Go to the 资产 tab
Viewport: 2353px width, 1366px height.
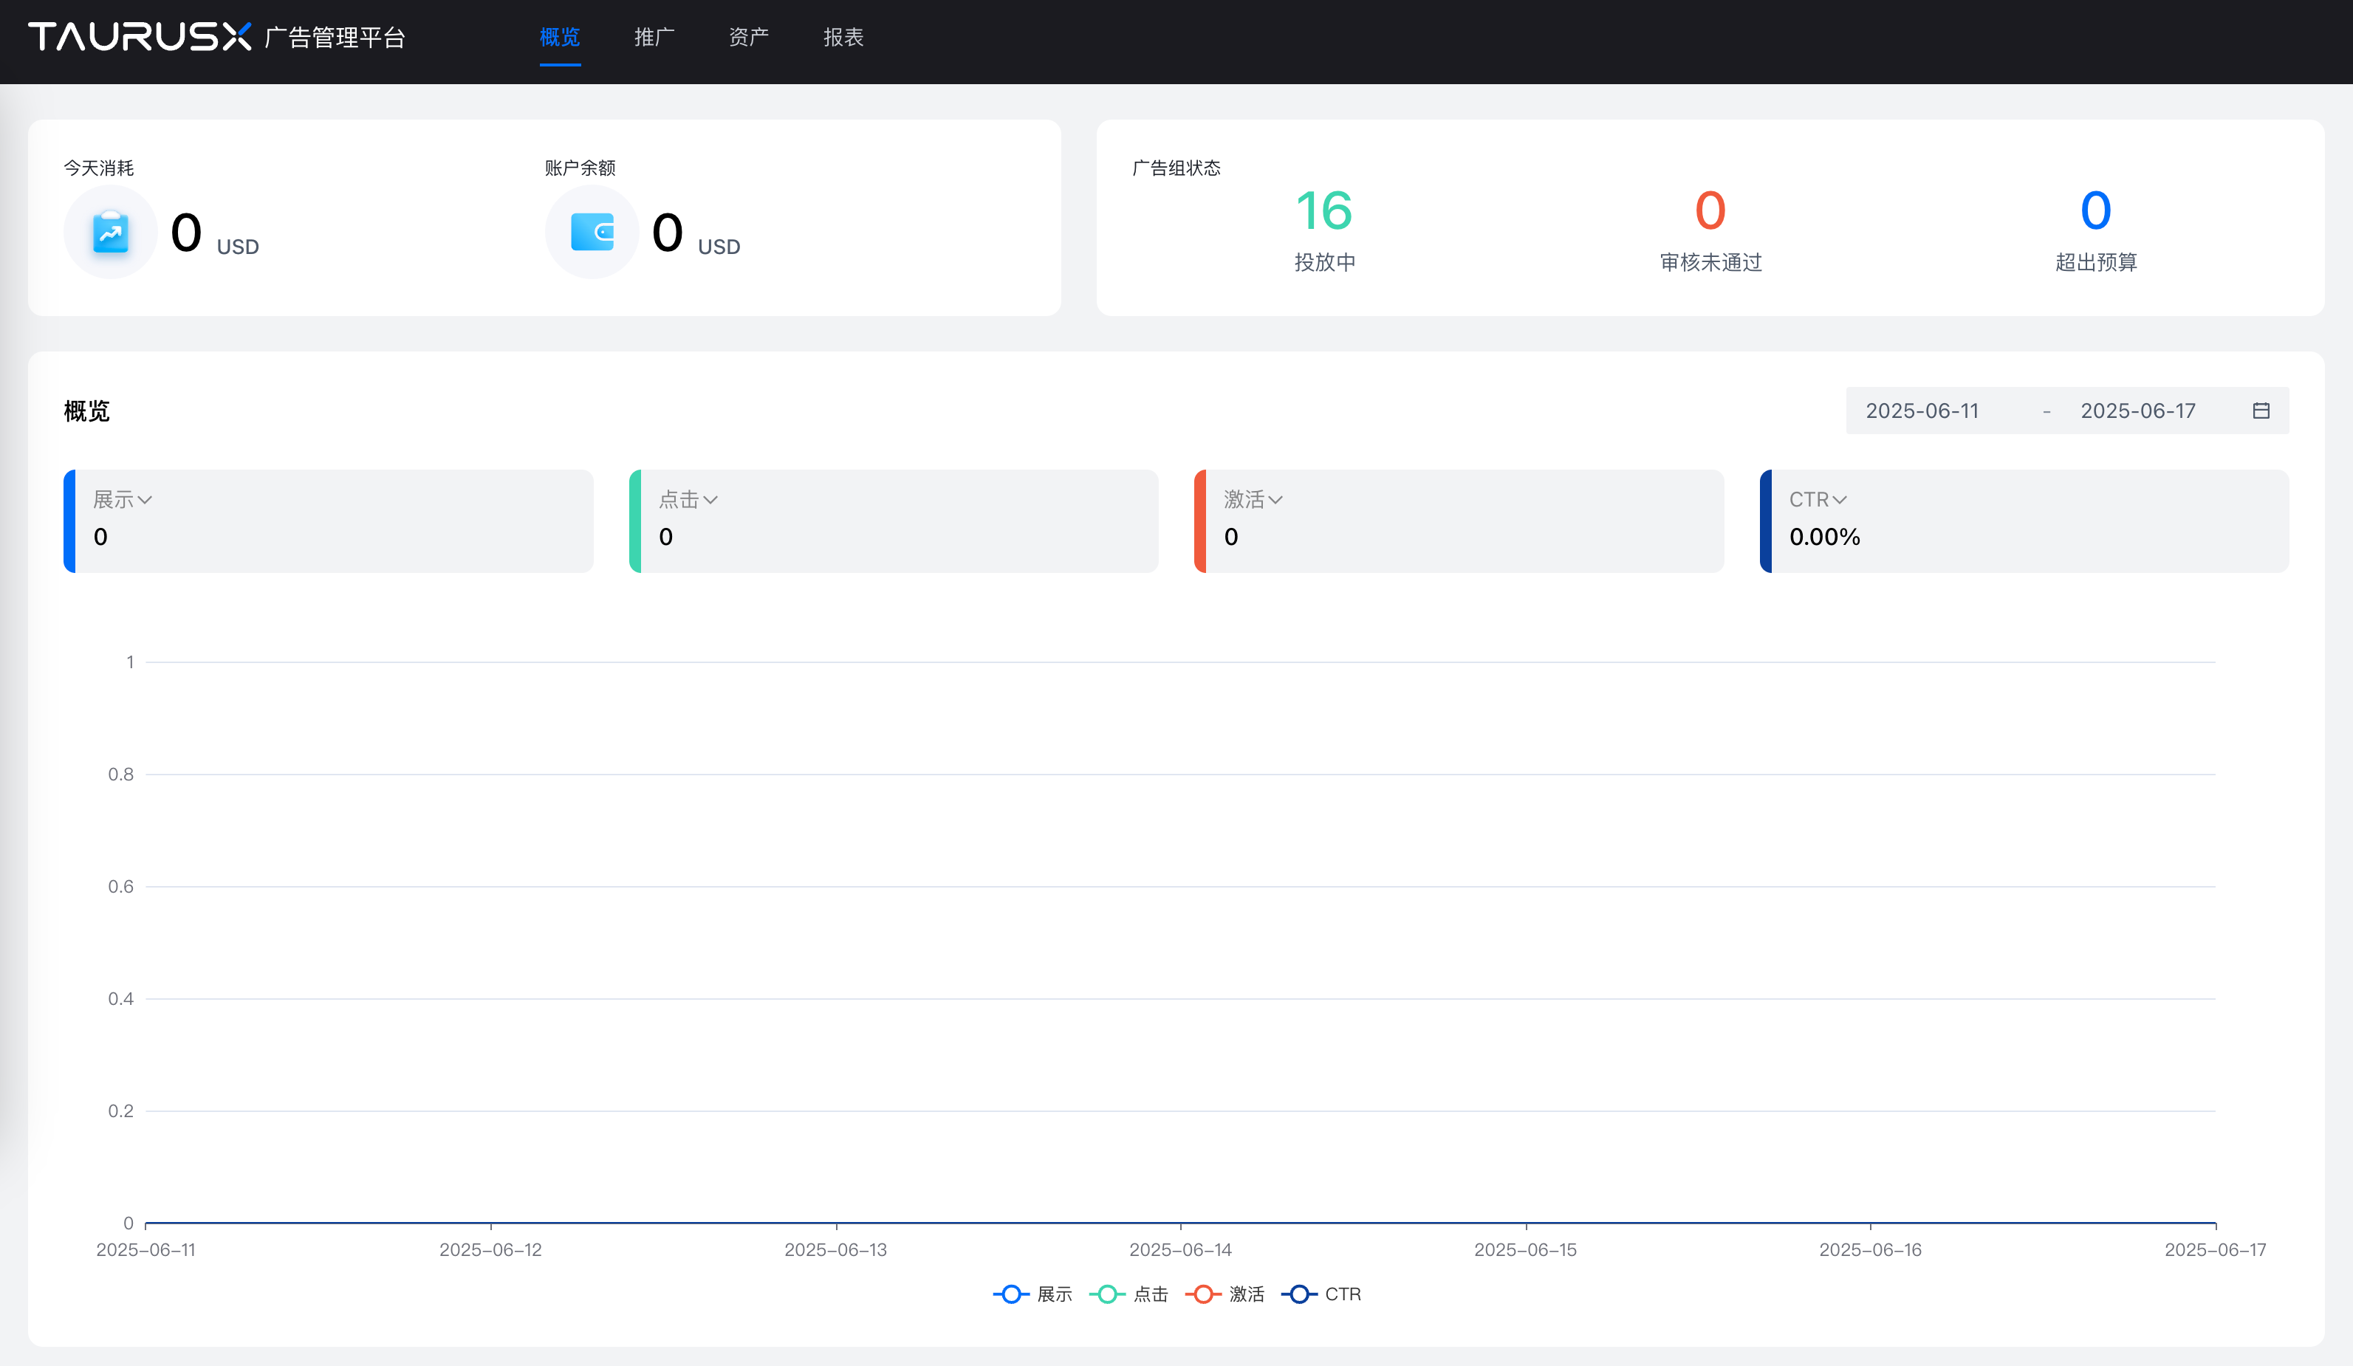[x=749, y=38]
